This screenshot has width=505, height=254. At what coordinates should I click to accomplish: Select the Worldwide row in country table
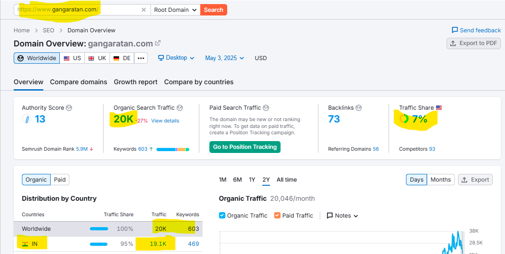(x=108, y=229)
